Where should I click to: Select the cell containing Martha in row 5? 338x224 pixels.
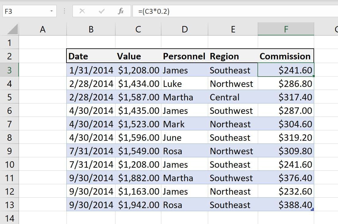coord(184,97)
